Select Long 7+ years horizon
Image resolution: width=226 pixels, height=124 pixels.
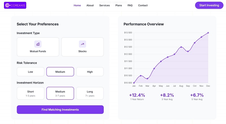click(90, 93)
